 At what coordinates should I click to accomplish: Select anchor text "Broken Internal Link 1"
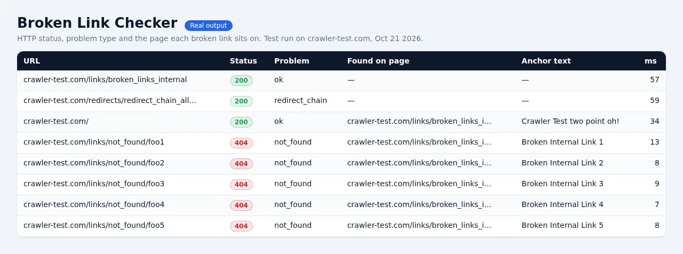(x=562, y=142)
